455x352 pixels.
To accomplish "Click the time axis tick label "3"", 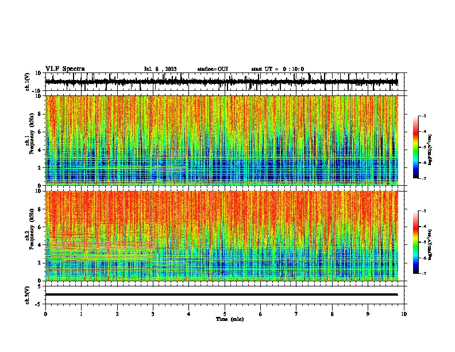I will coord(153,314).
